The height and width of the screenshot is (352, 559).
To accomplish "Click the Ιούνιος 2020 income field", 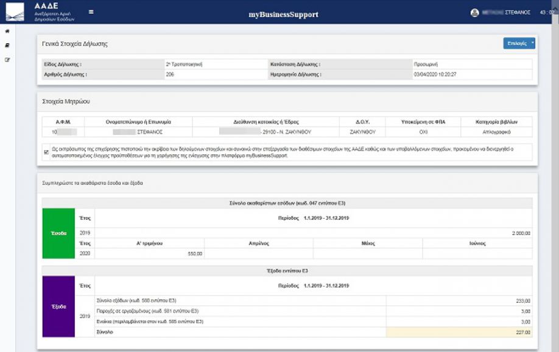I will coord(477,254).
